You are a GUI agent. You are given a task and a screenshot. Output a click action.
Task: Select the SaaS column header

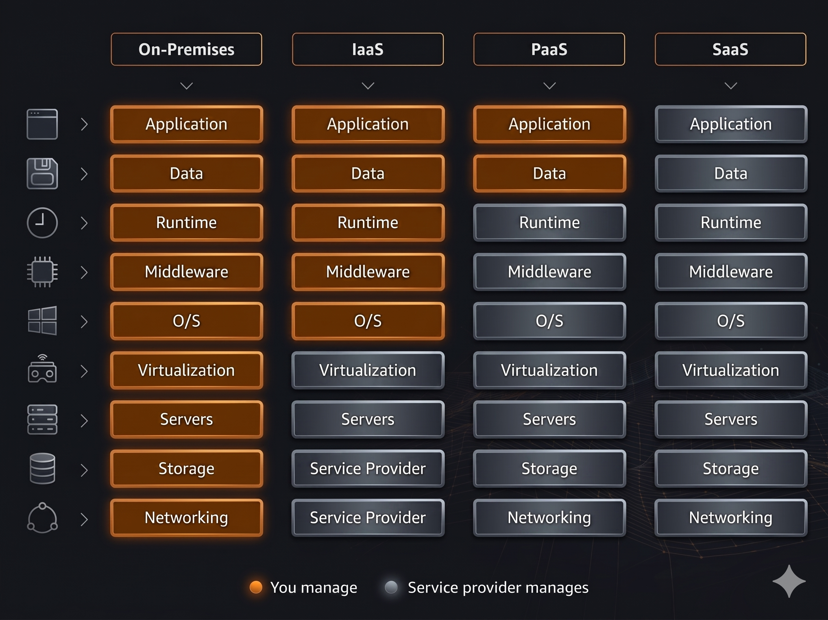730,49
